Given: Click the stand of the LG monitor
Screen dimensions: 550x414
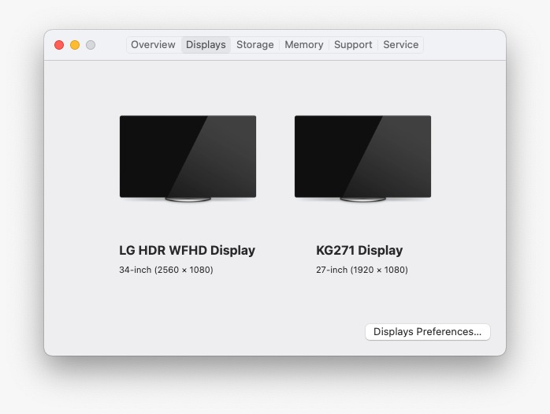Looking at the screenshot, I should (188, 200).
